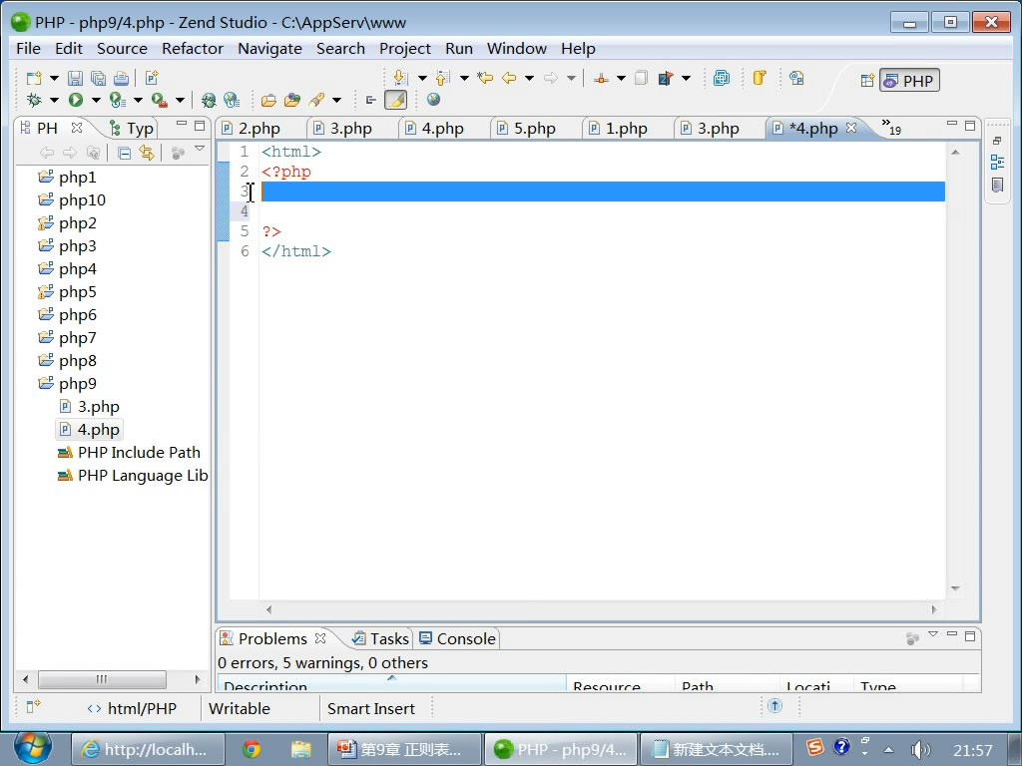Click the Profile icon with the clock
Viewport: 1022px width, 766px height.
[118, 100]
